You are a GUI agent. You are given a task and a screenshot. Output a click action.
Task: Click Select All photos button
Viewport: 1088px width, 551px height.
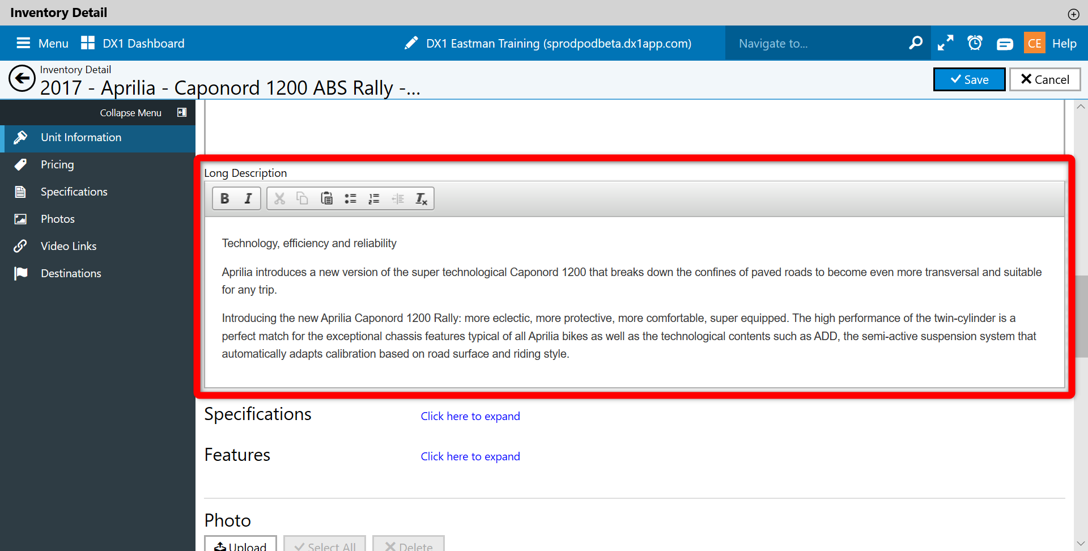(325, 544)
